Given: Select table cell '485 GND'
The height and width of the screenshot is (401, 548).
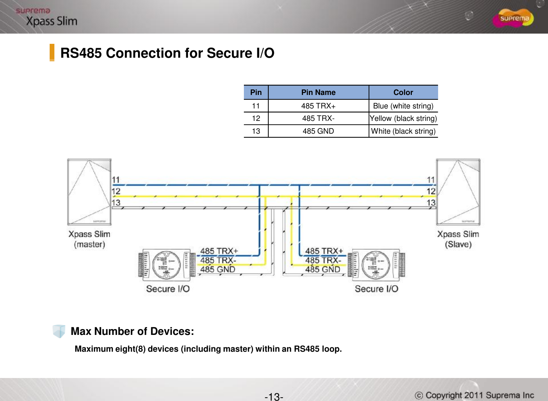Looking at the screenshot, I should pyautogui.click(x=318, y=131).
